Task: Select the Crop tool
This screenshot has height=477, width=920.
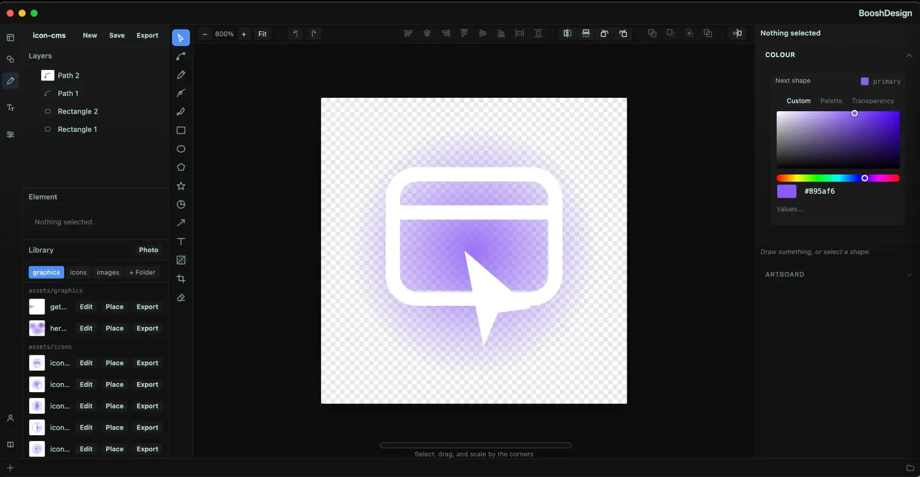Action: tap(181, 279)
